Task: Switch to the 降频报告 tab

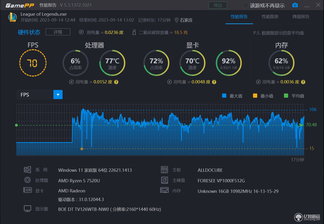Action: point(301,17)
